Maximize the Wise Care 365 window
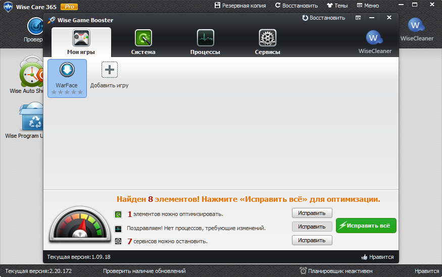The height and width of the screenshot is (277, 442). 415,5
